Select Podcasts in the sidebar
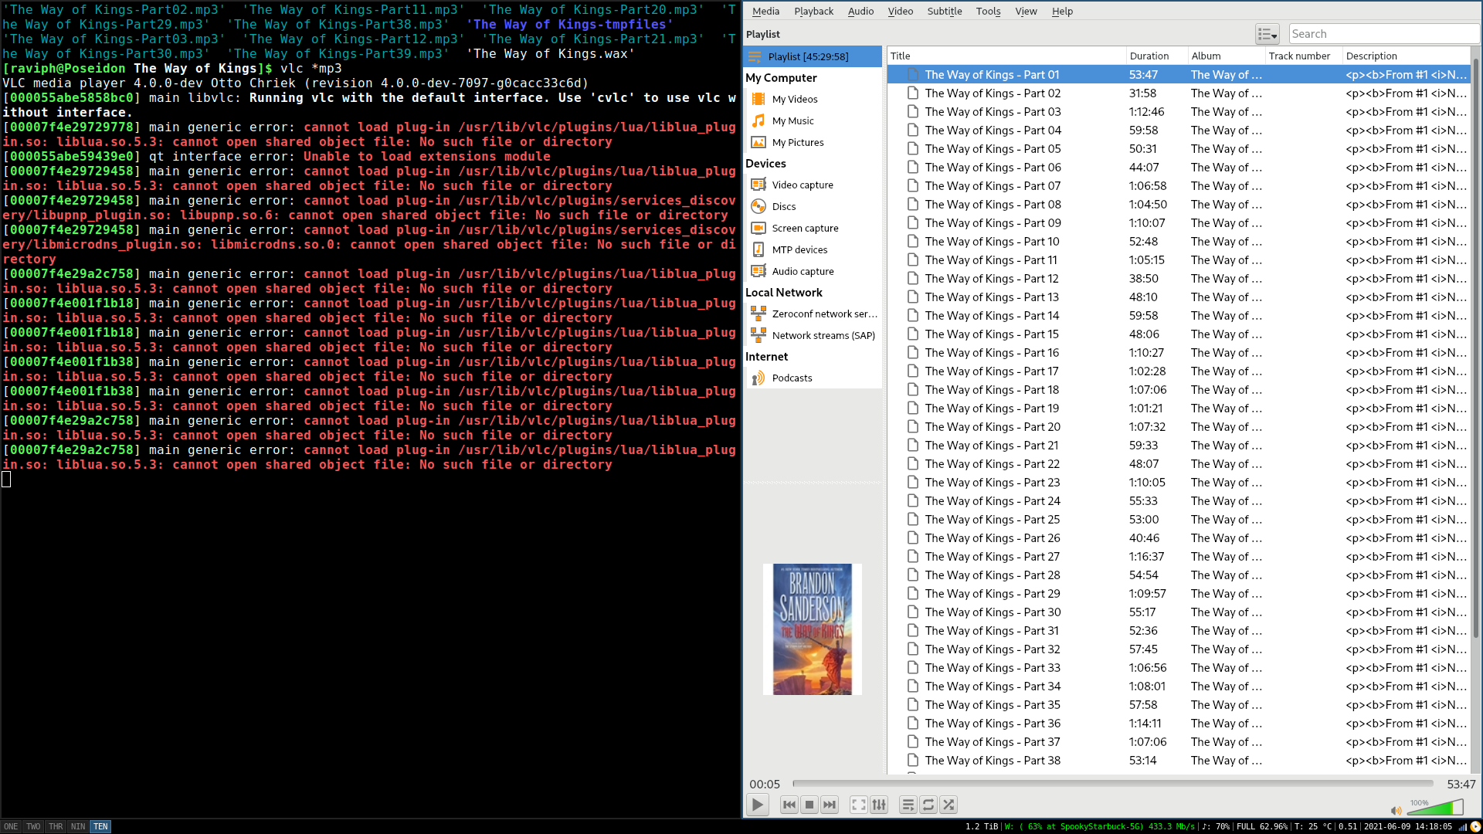Screen dimensions: 1483x834 point(792,378)
